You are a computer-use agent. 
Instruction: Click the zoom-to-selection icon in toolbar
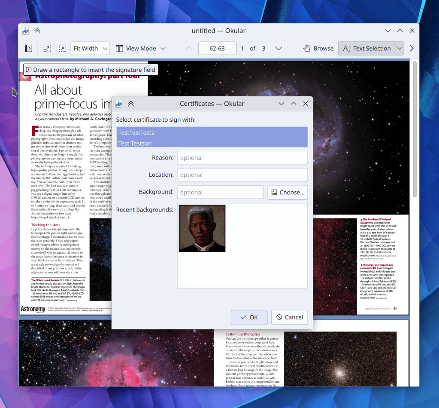[47, 49]
